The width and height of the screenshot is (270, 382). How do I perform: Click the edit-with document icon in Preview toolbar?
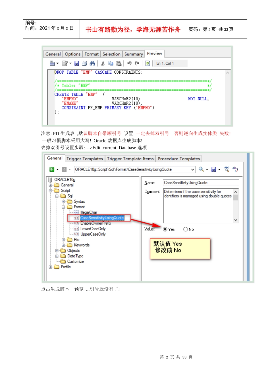tap(65, 63)
